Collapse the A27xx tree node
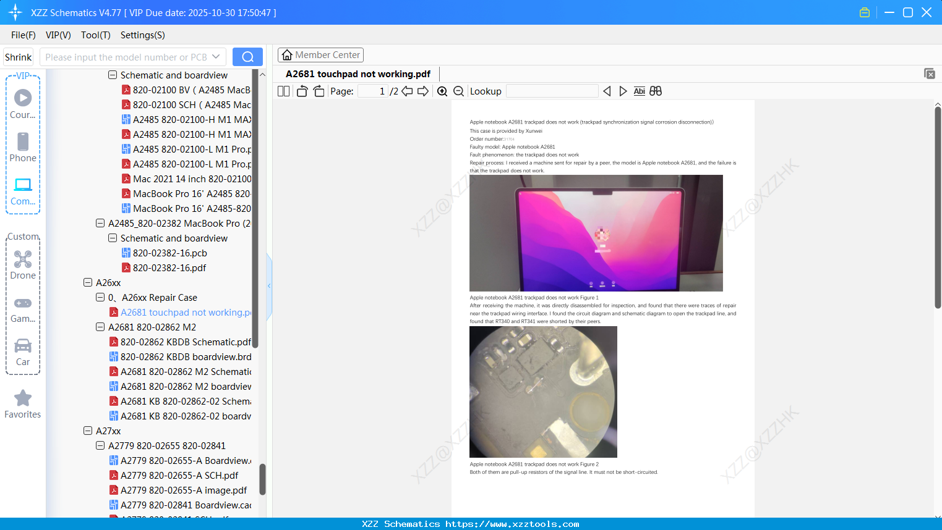The width and height of the screenshot is (942, 530). (88, 431)
